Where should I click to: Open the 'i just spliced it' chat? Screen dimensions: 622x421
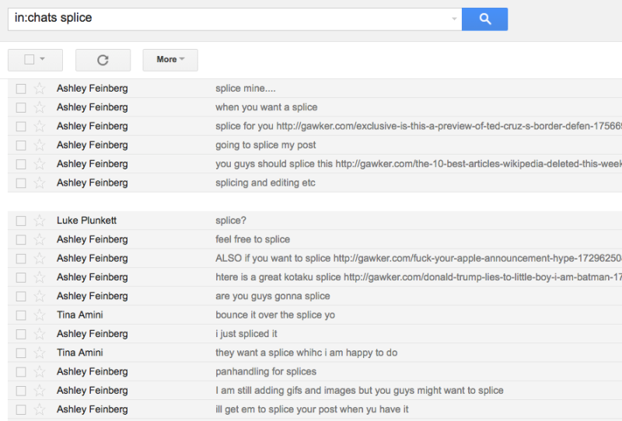tap(246, 334)
